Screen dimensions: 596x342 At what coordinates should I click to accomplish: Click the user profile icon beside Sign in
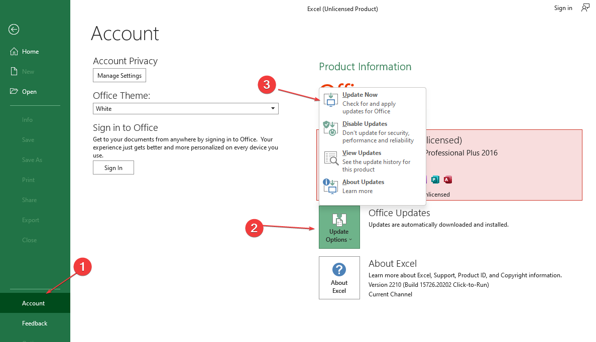[585, 8]
